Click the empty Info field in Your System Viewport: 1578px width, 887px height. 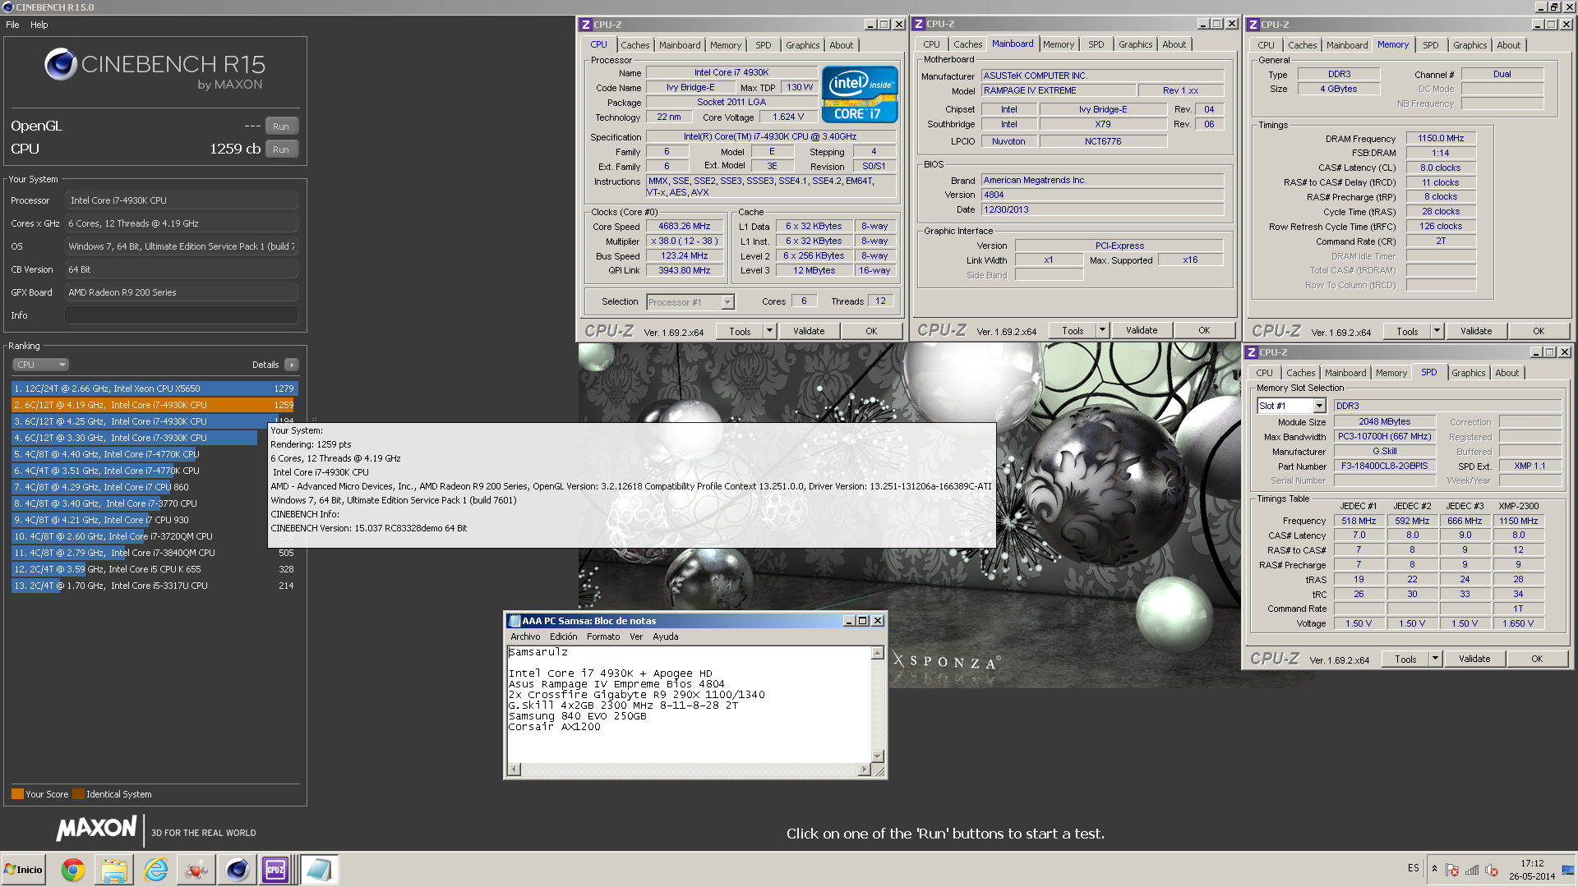tap(181, 315)
